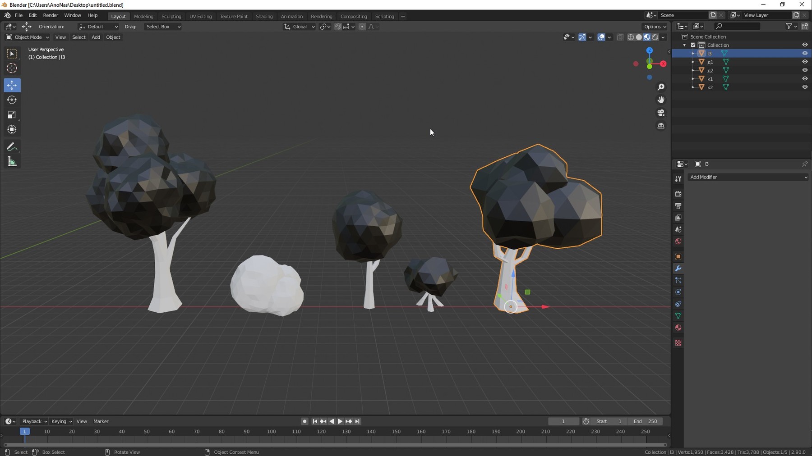Screen dimensions: 812x456
Task: Open the Material Properties tab
Action: click(678, 328)
